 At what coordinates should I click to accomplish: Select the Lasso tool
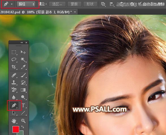(14, 59)
